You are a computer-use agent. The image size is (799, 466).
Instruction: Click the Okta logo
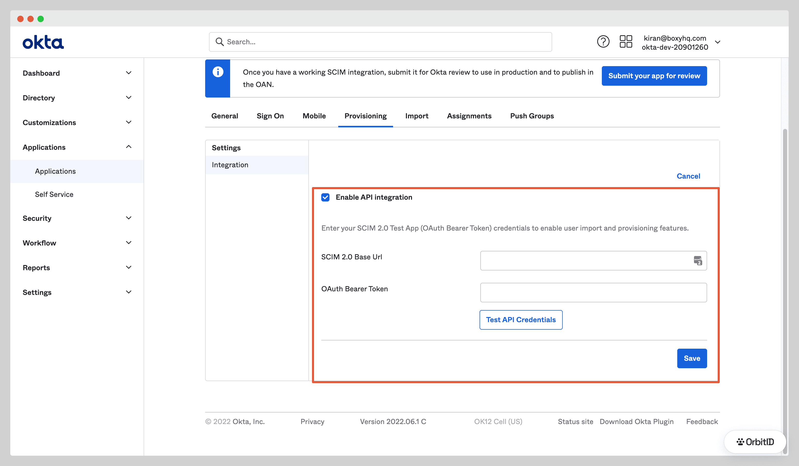43,42
